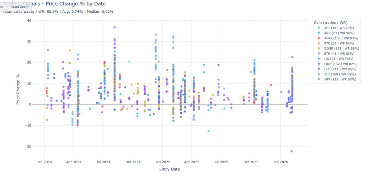Click the Price Change % axis title
Screen dimensions: 372x180
pyautogui.click(x=18, y=89)
